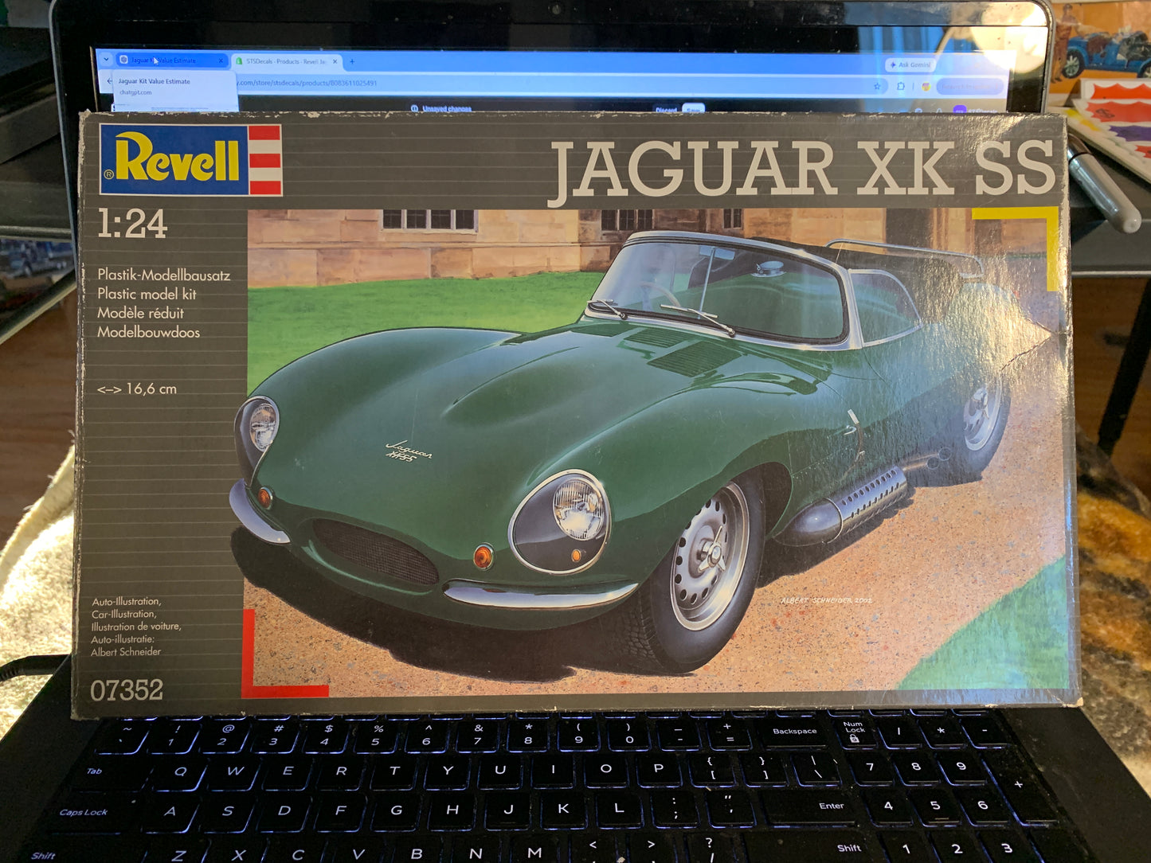Open the Extensions puzzle icon
Screen dimensions: 1151x863
[x=901, y=86]
